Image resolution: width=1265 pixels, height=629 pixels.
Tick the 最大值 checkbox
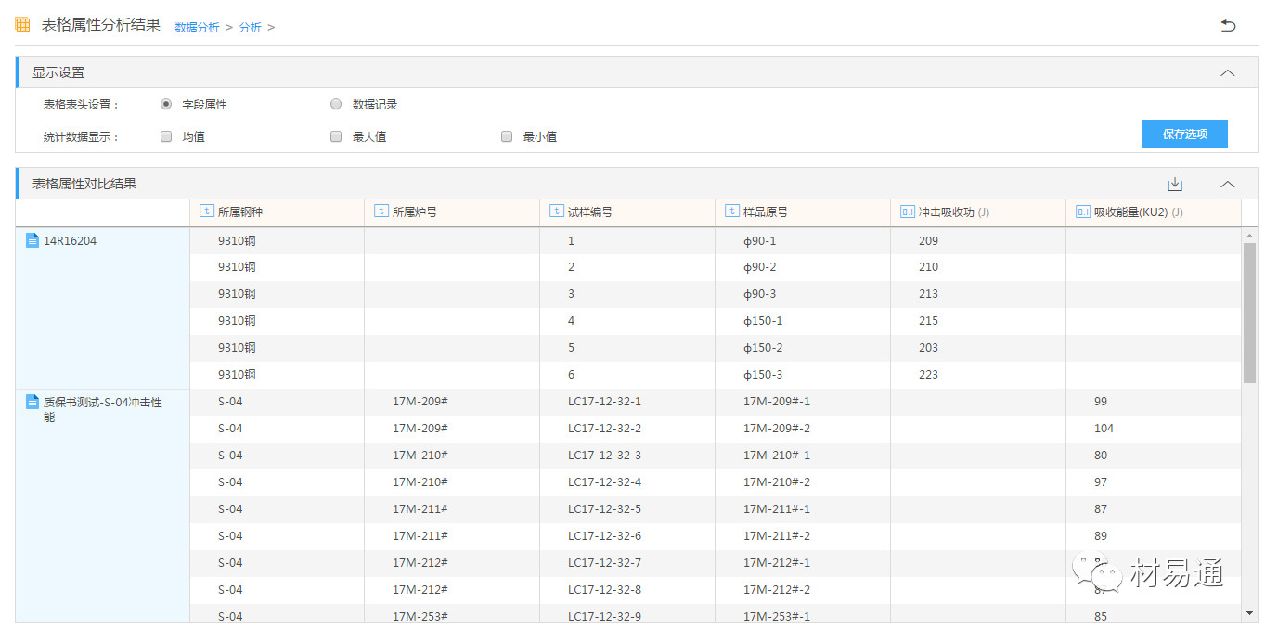[x=336, y=136]
